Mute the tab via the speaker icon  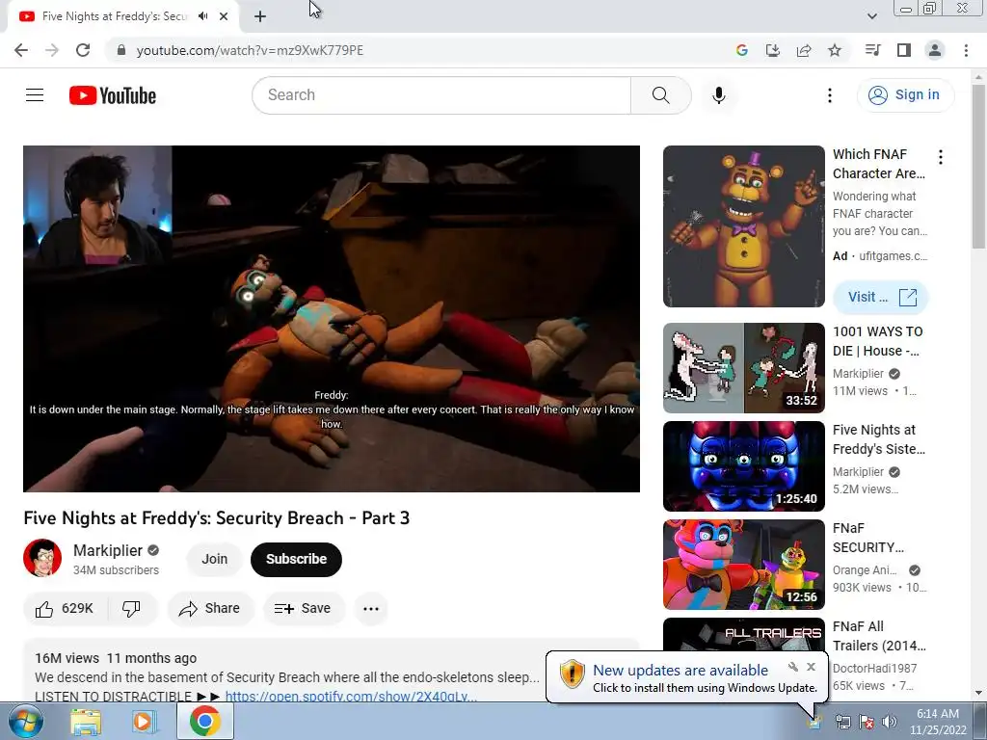(x=202, y=16)
